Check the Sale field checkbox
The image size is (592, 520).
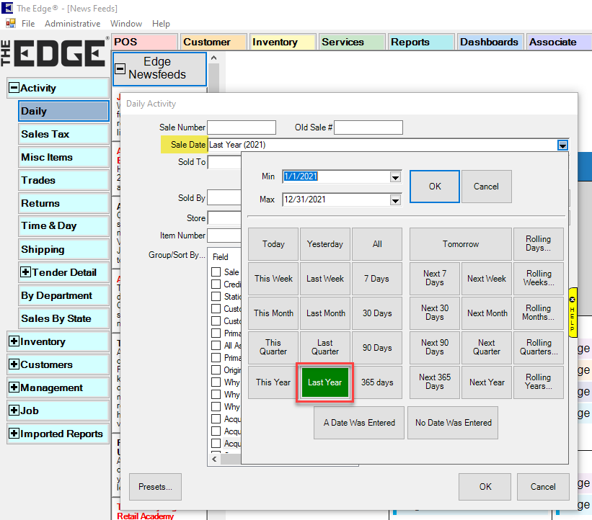tap(216, 272)
